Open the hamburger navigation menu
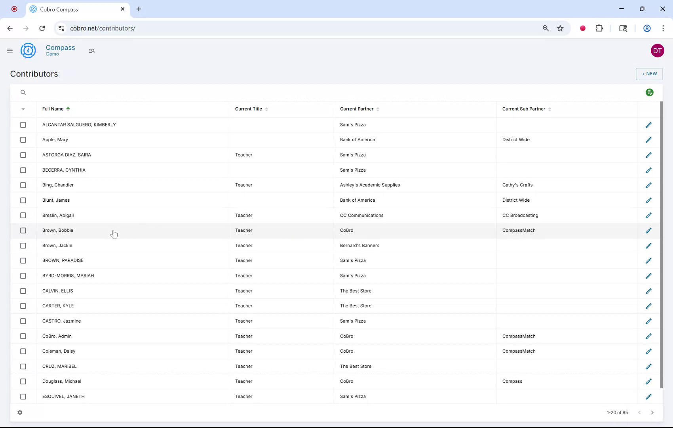 (x=10, y=50)
